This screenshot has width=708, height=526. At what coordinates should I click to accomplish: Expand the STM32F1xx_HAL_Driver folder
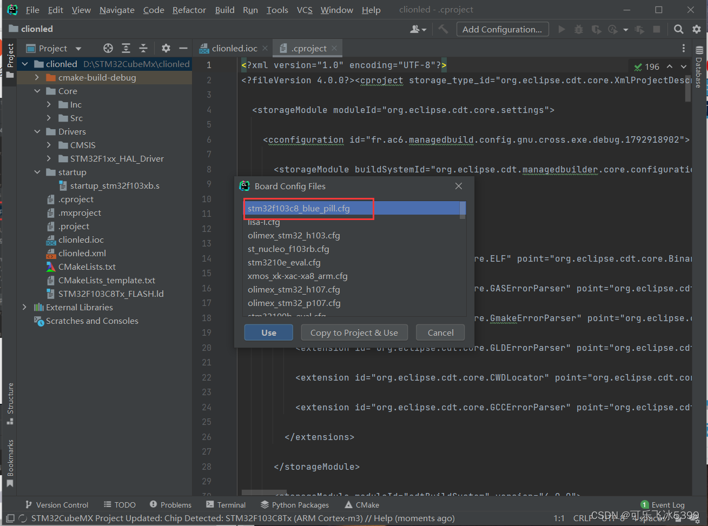49,158
